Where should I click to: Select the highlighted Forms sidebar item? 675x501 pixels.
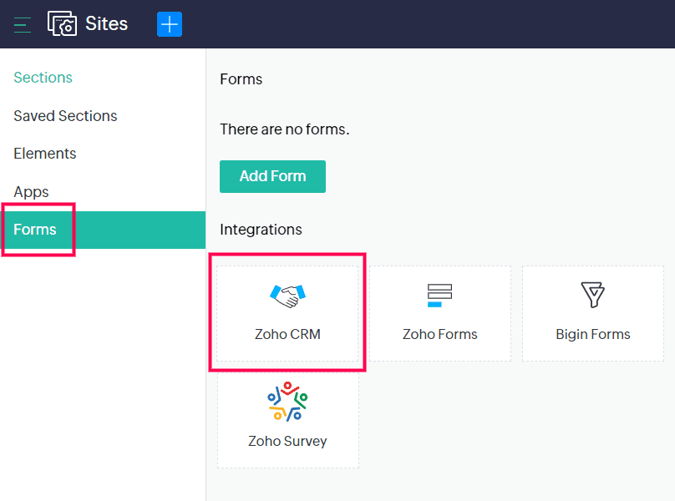point(35,230)
